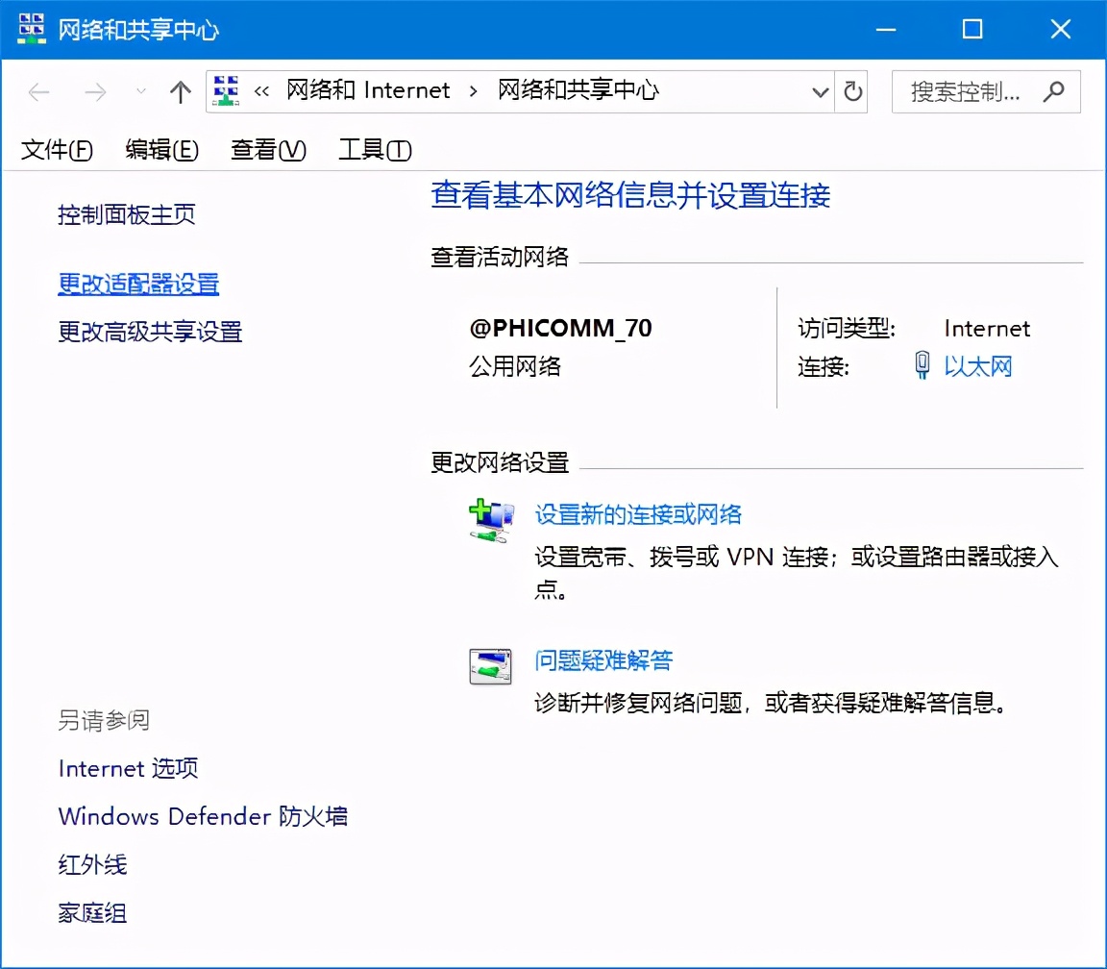The image size is (1107, 969).
Task: Click the forward navigation arrow
Action: coord(94,92)
